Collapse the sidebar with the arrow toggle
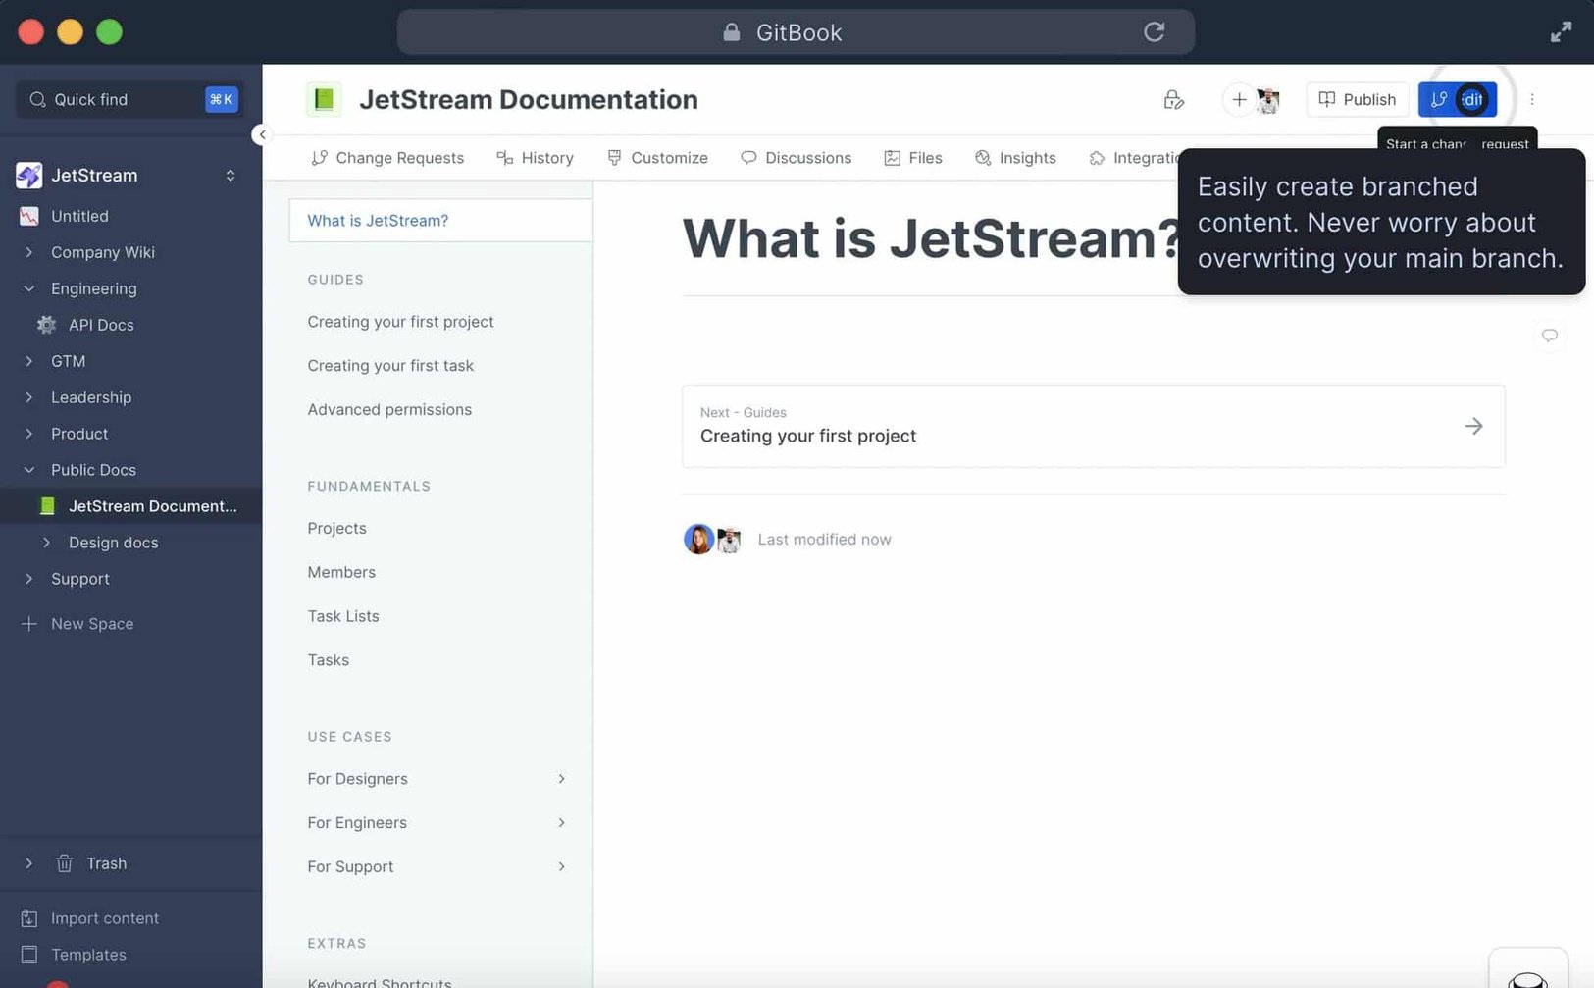The image size is (1594, 988). 262,134
